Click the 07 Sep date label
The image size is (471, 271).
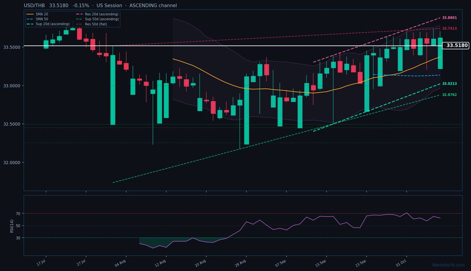[x=281, y=263]
